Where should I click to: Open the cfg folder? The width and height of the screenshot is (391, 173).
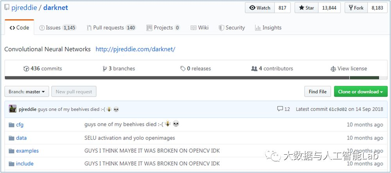point(20,125)
